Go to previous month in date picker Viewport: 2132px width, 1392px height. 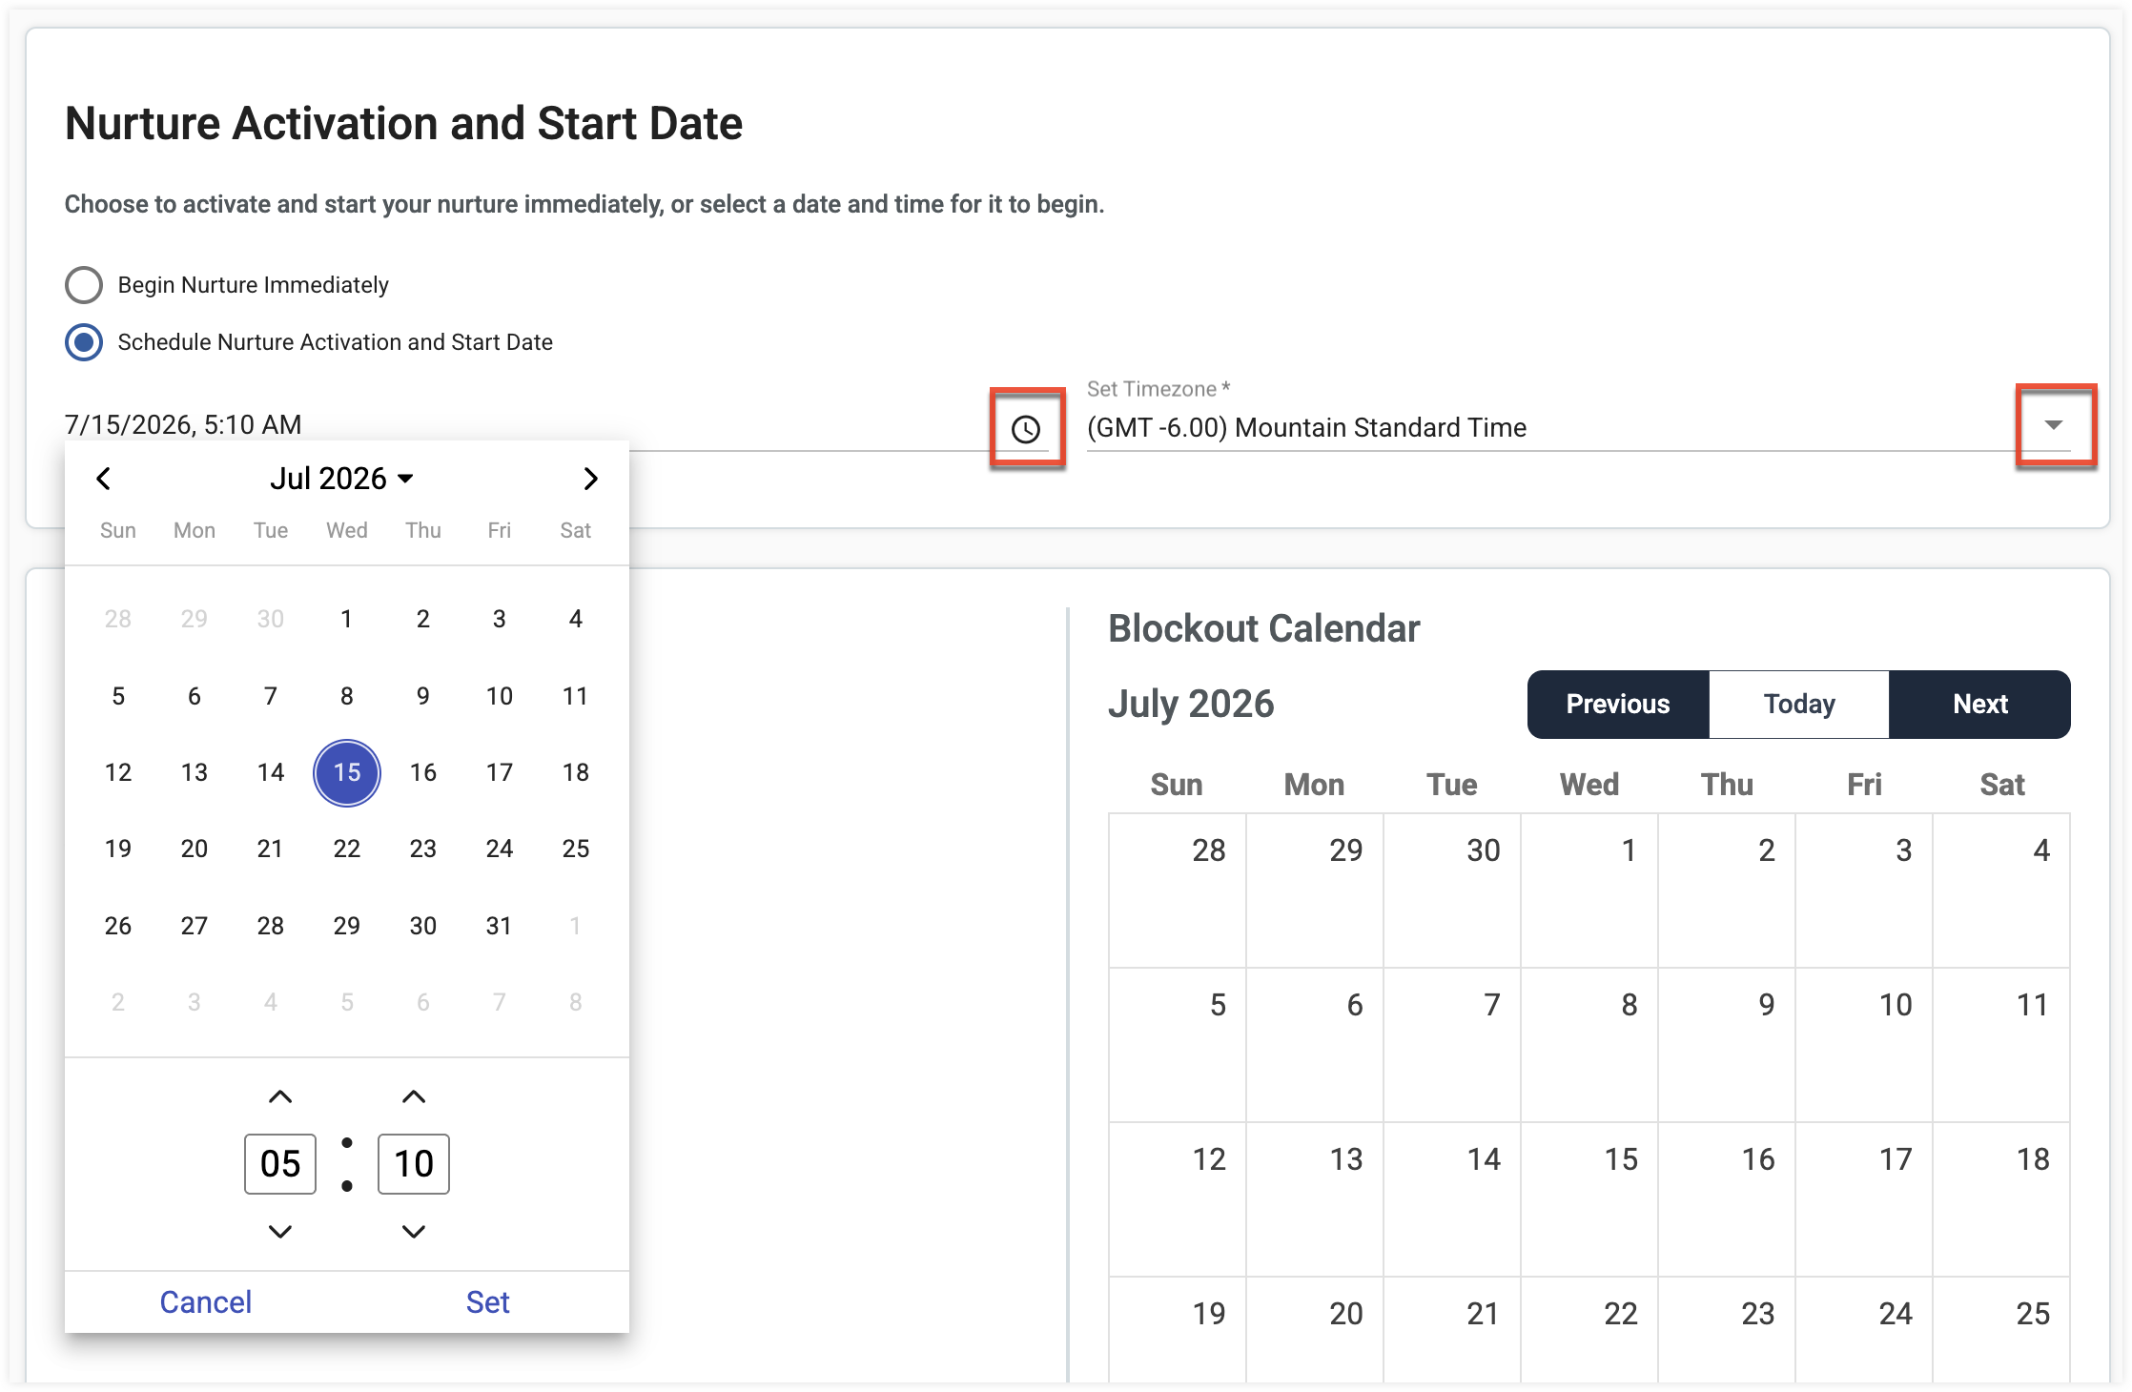(104, 479)
